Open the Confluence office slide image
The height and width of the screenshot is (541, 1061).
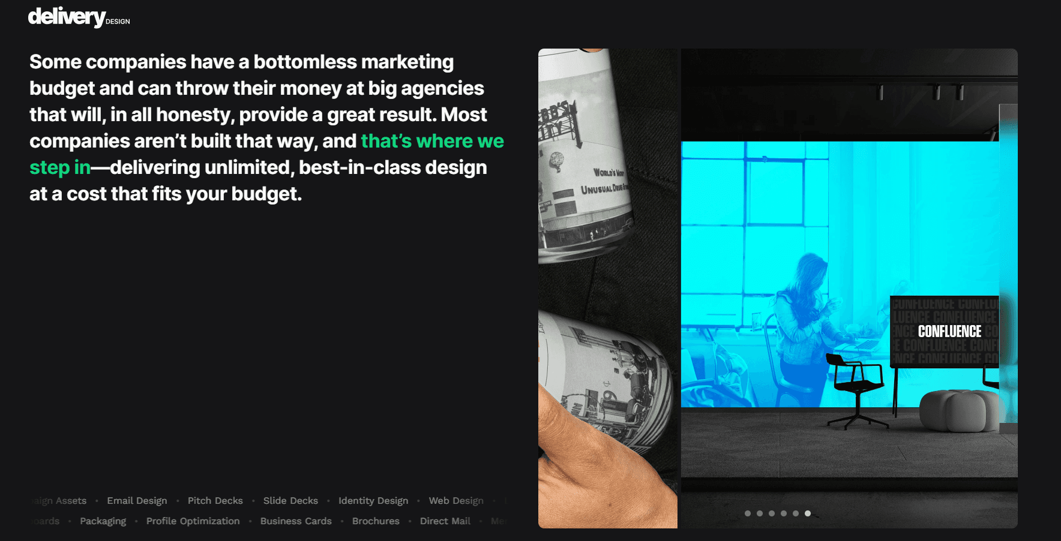(849, 288)
